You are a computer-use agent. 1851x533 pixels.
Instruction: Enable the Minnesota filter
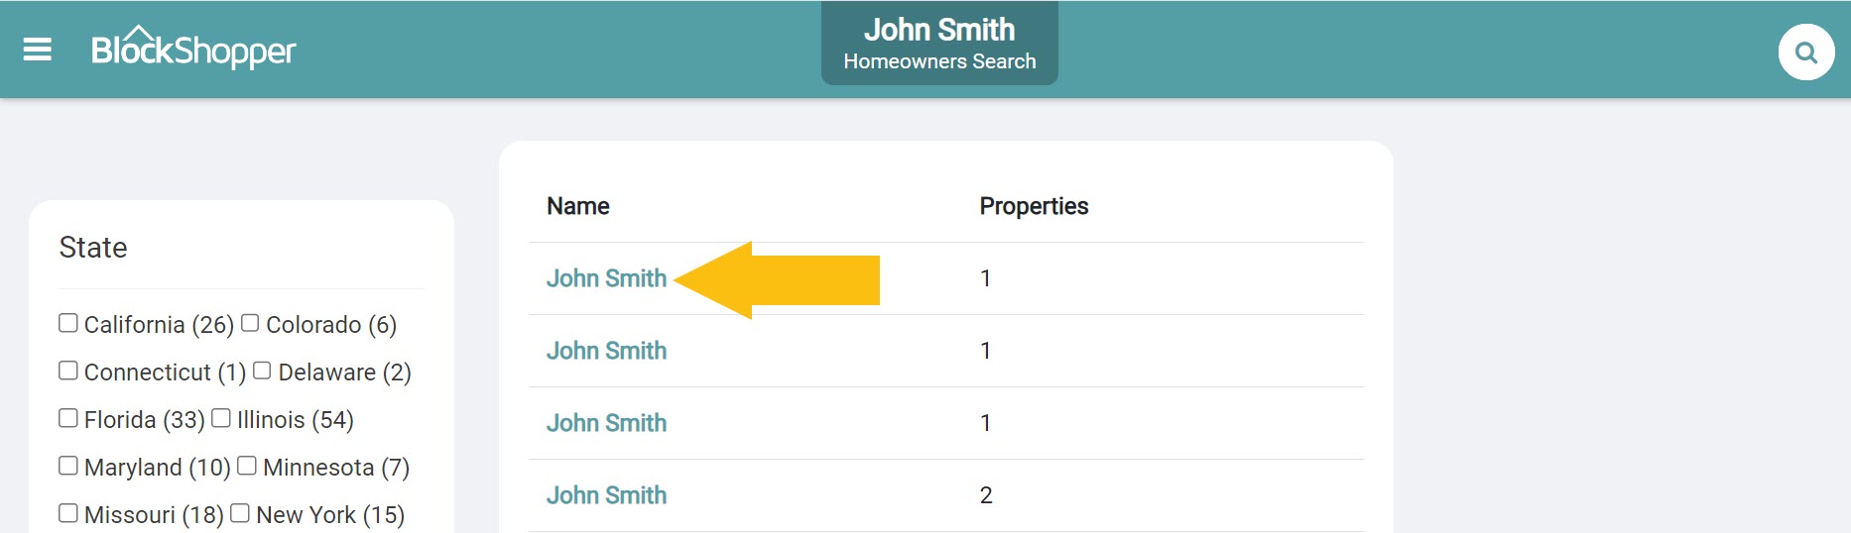pyautogui.click(x=247, y=466)
